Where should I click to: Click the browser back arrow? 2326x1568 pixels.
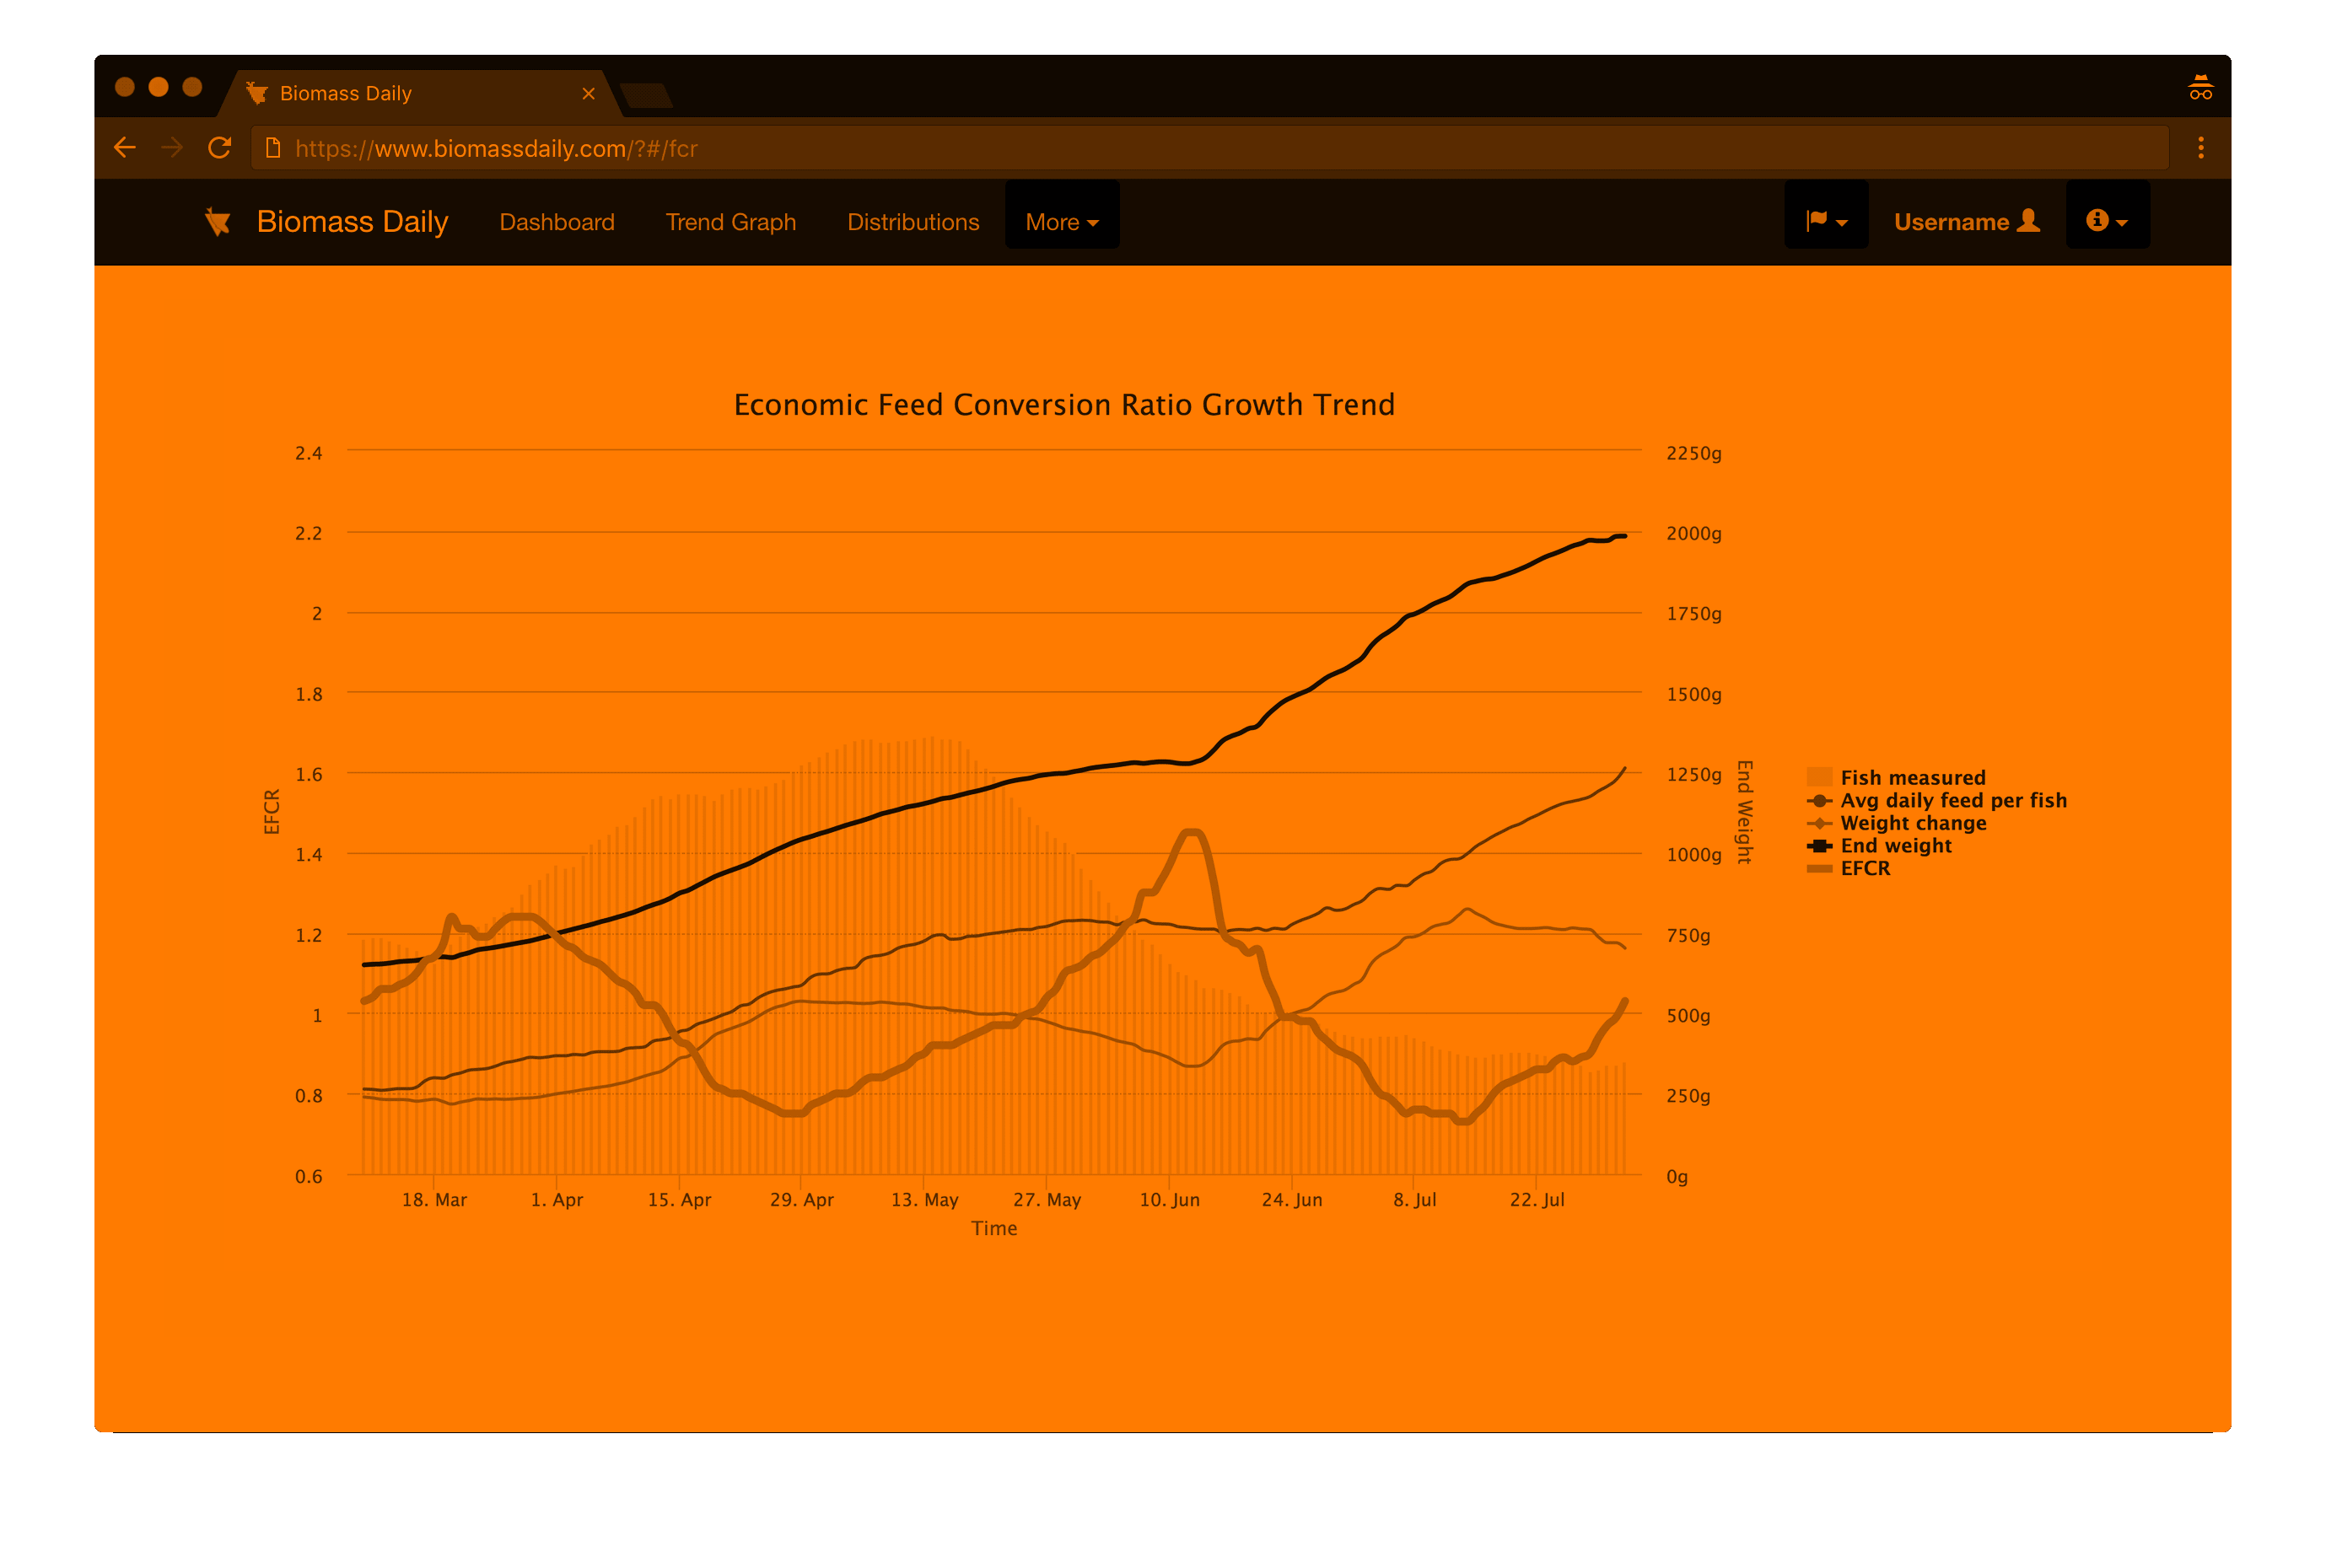point(125,148)
